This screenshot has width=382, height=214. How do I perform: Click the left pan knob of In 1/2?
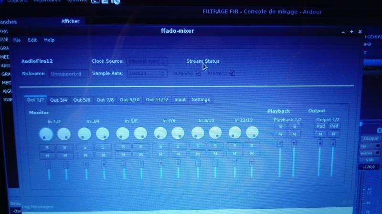click(46, 134)
